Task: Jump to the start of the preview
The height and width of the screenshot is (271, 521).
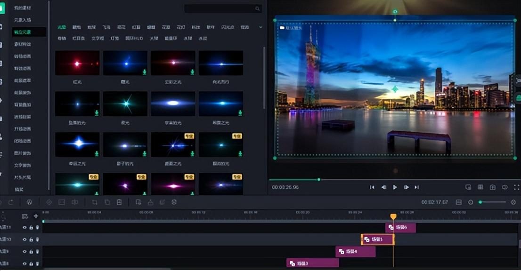Action: click(x=372, y=187)
